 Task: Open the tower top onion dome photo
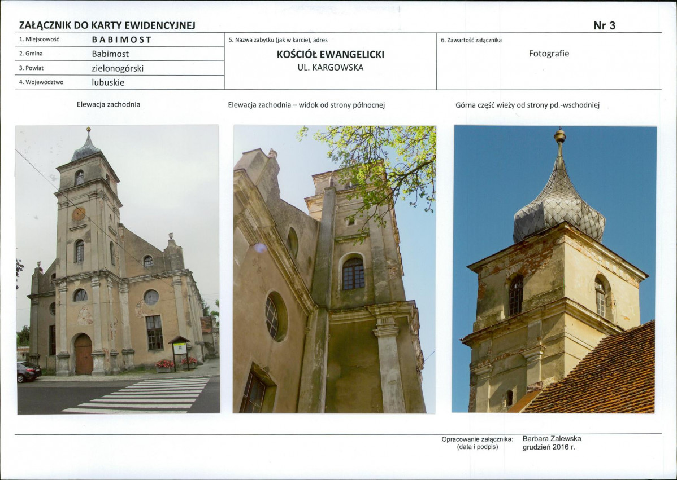pos(554,269)
